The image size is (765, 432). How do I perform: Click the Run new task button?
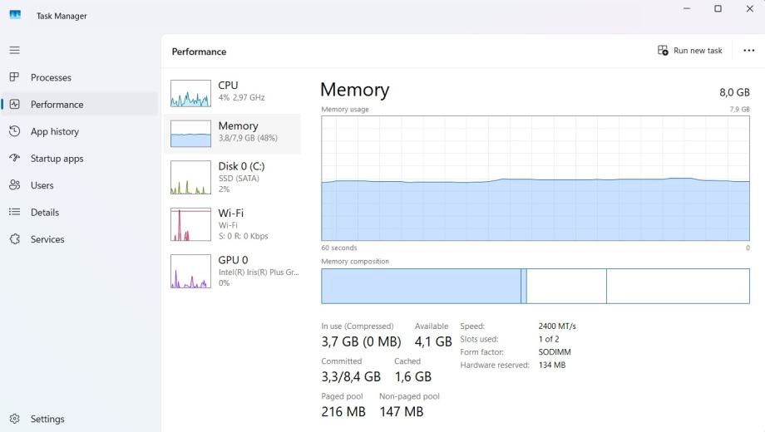pos(690,51)
